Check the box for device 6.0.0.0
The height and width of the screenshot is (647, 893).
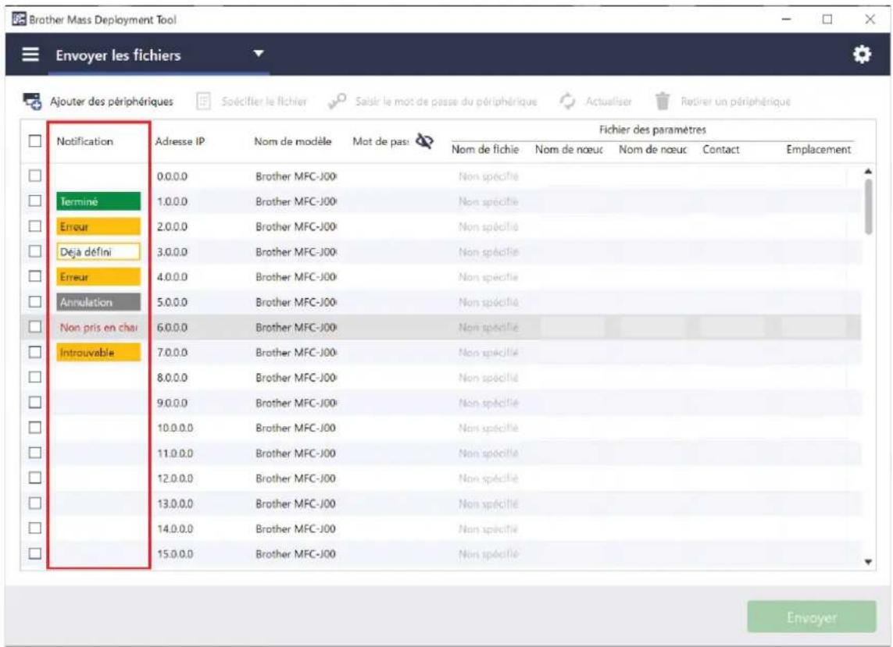point(34,327)
